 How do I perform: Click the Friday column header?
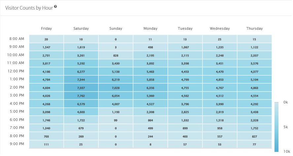pyautogui.click(x=46, y=29)
